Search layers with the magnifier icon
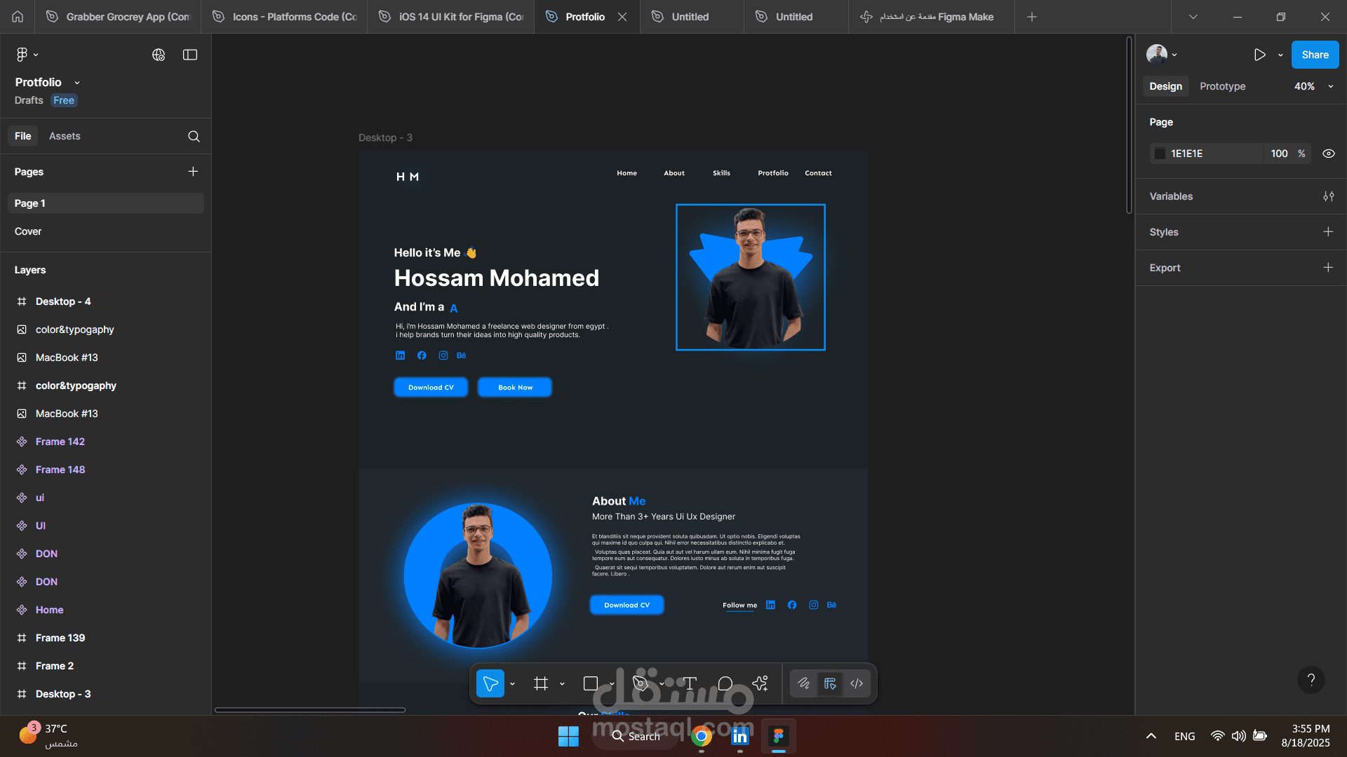 [194, 137]
